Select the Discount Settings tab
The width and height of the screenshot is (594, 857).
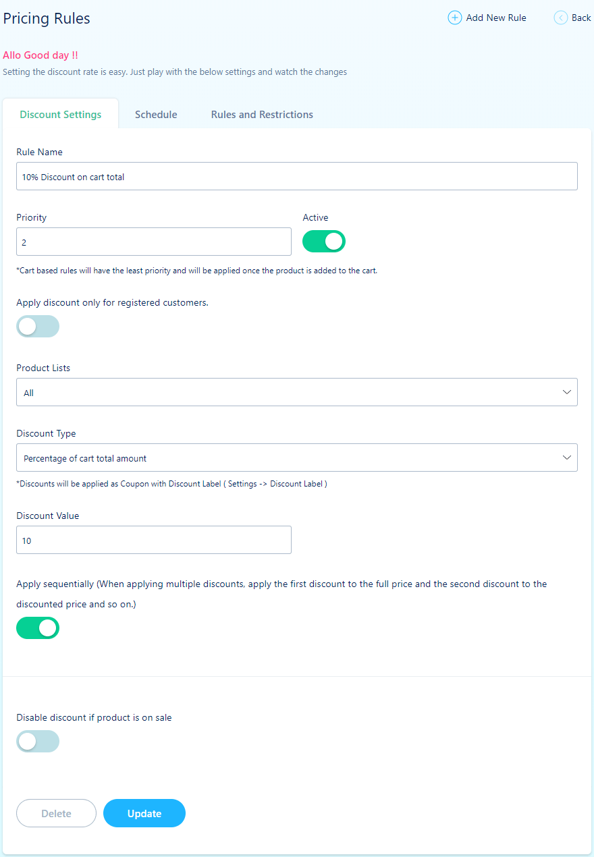point(61,115)
